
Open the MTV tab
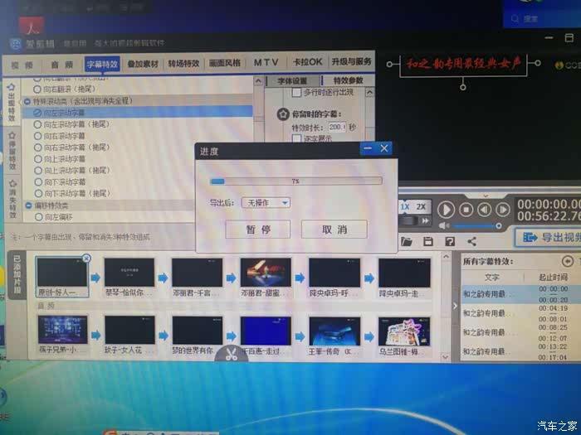(x=266, y=62)
